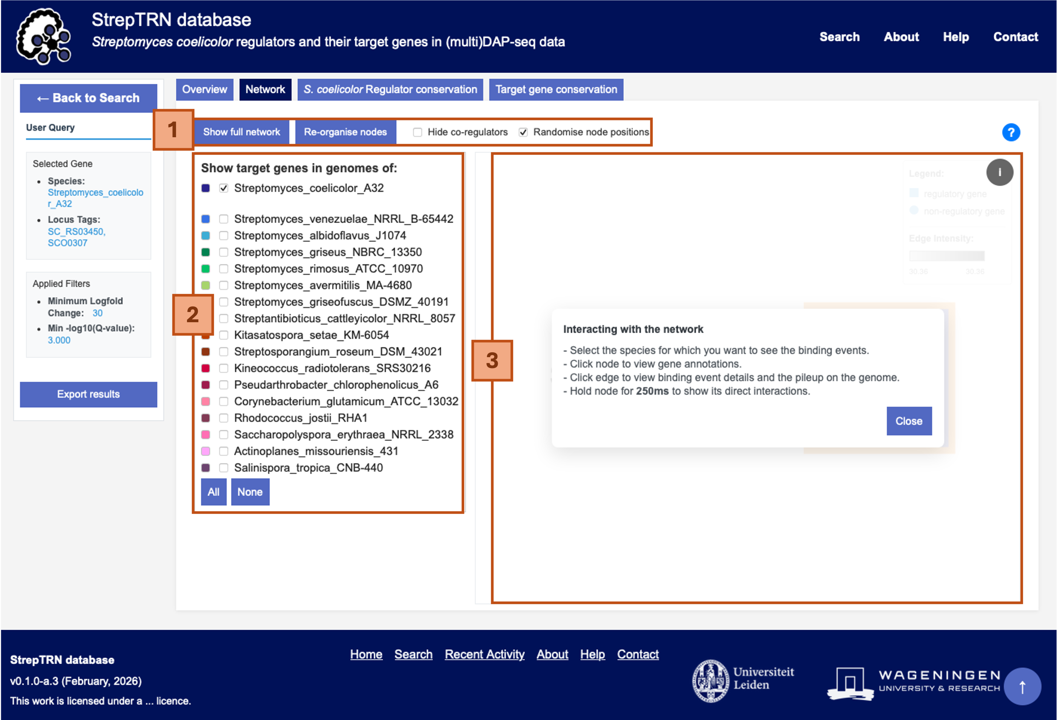Click the StrepTRN database logo
1057x720 pixels.
44,36
